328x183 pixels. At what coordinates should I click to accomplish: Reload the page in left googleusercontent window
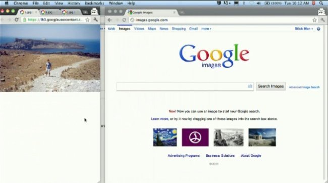16,20
